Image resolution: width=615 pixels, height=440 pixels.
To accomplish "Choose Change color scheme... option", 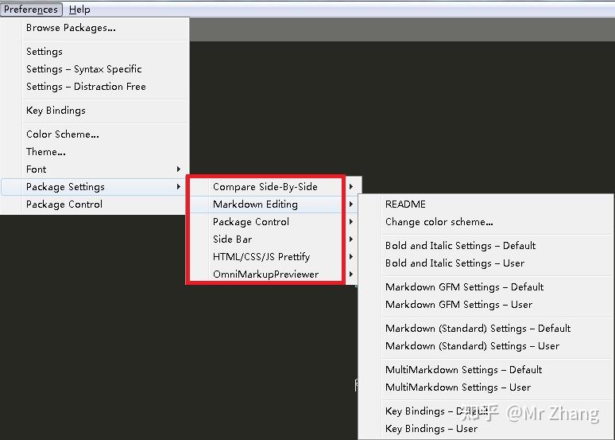I will [x=486, y=222].
